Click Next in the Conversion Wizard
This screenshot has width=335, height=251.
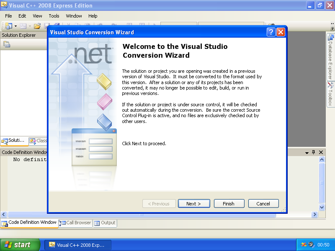point(194,204)
